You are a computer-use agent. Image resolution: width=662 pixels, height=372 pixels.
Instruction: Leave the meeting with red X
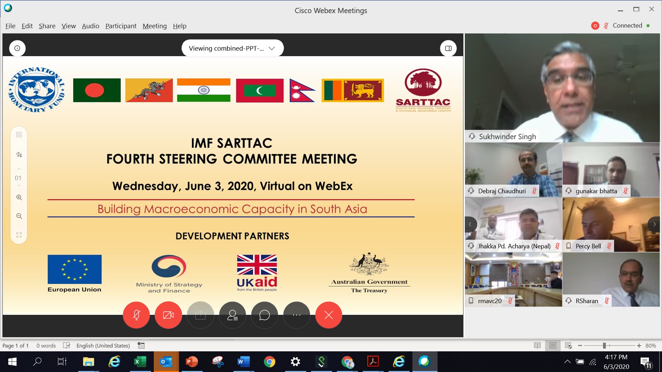tap(329, 315)
